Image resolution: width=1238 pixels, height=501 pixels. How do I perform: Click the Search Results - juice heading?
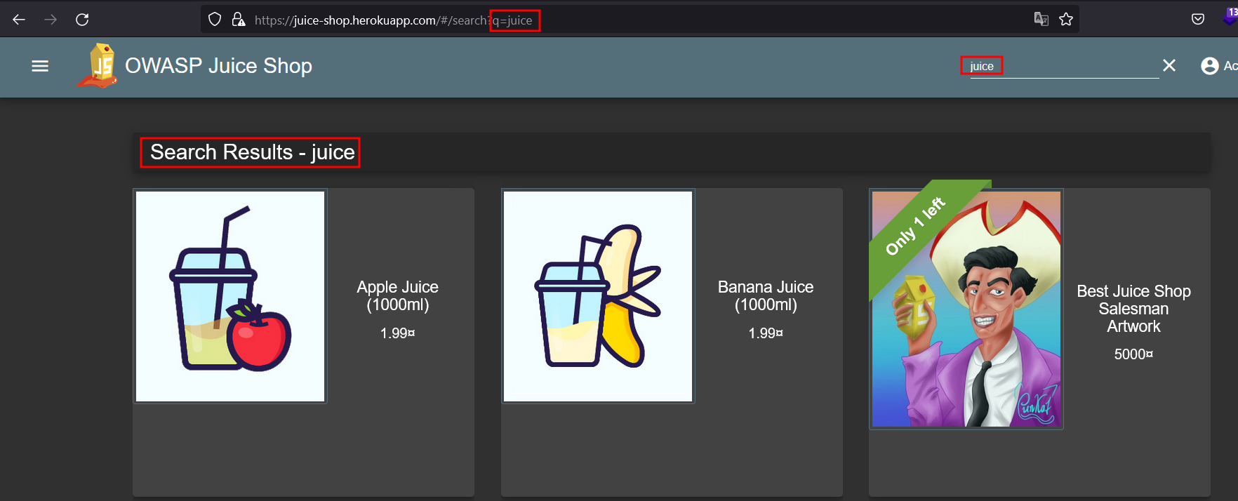click(252, 152)
